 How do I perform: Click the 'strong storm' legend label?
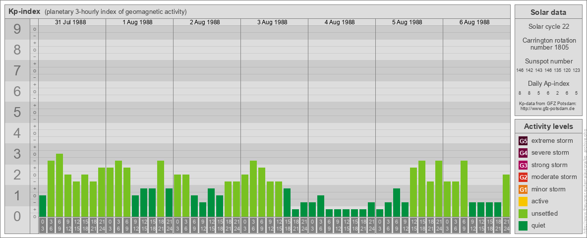(x=549, y=165)
